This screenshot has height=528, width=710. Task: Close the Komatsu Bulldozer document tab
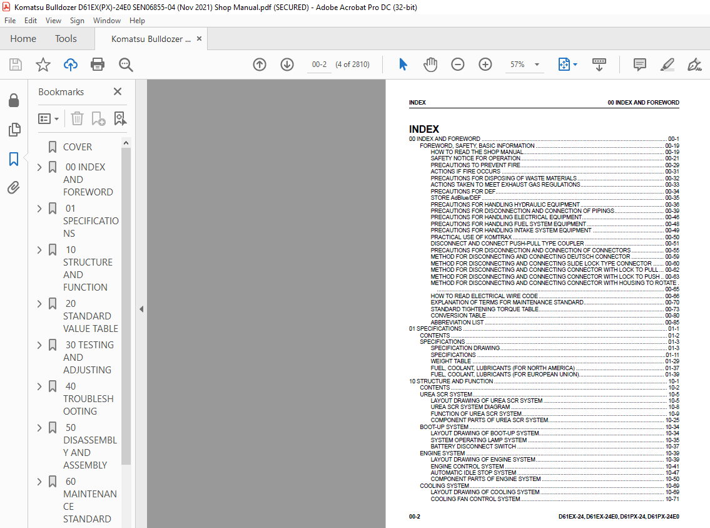click(x=199, y=39)
